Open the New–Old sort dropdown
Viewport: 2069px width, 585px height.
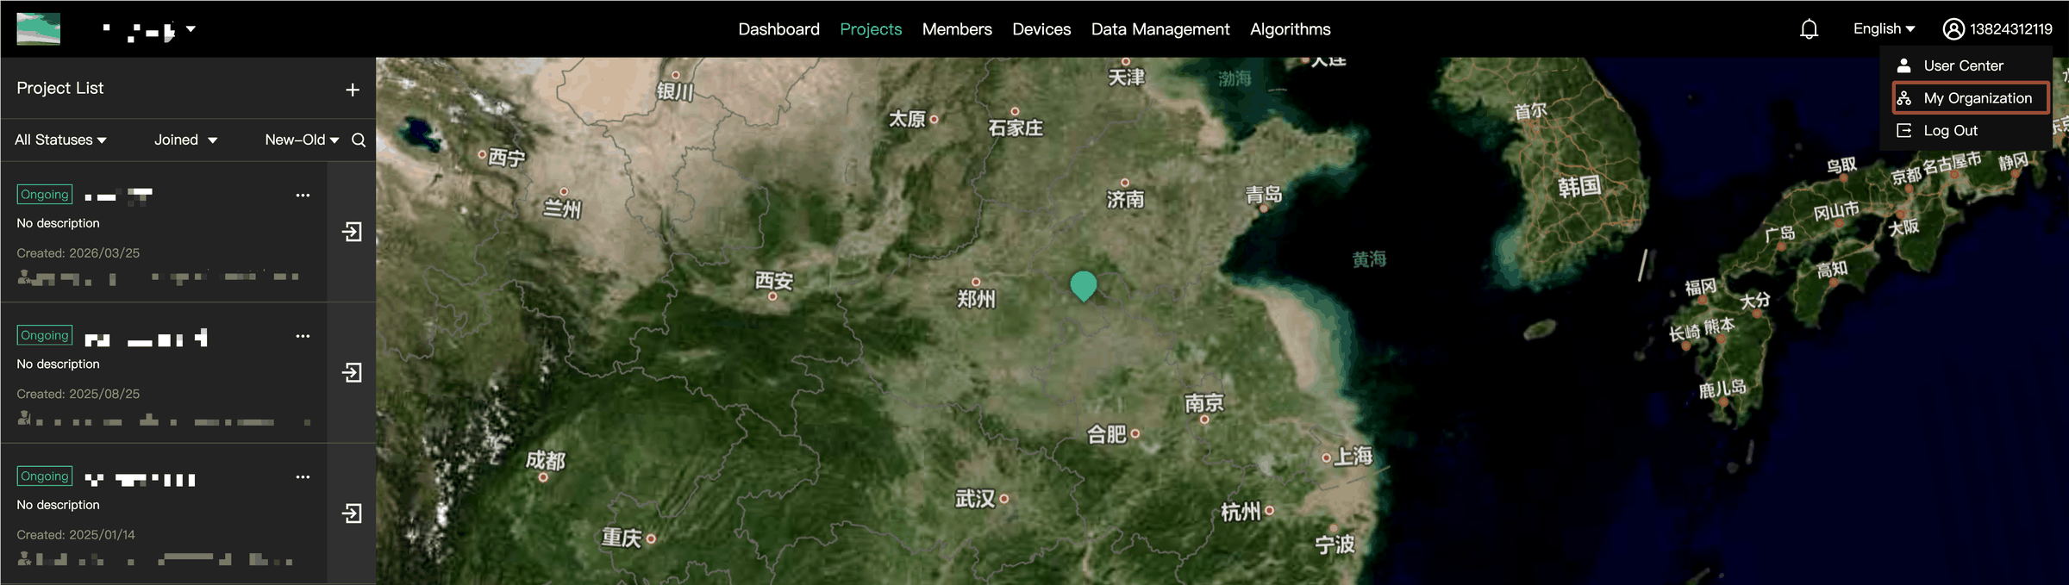[x=302, y=140]
